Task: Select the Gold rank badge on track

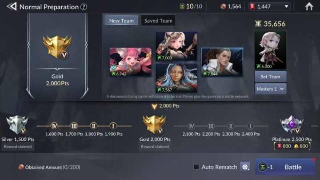Action: point(155,124)
